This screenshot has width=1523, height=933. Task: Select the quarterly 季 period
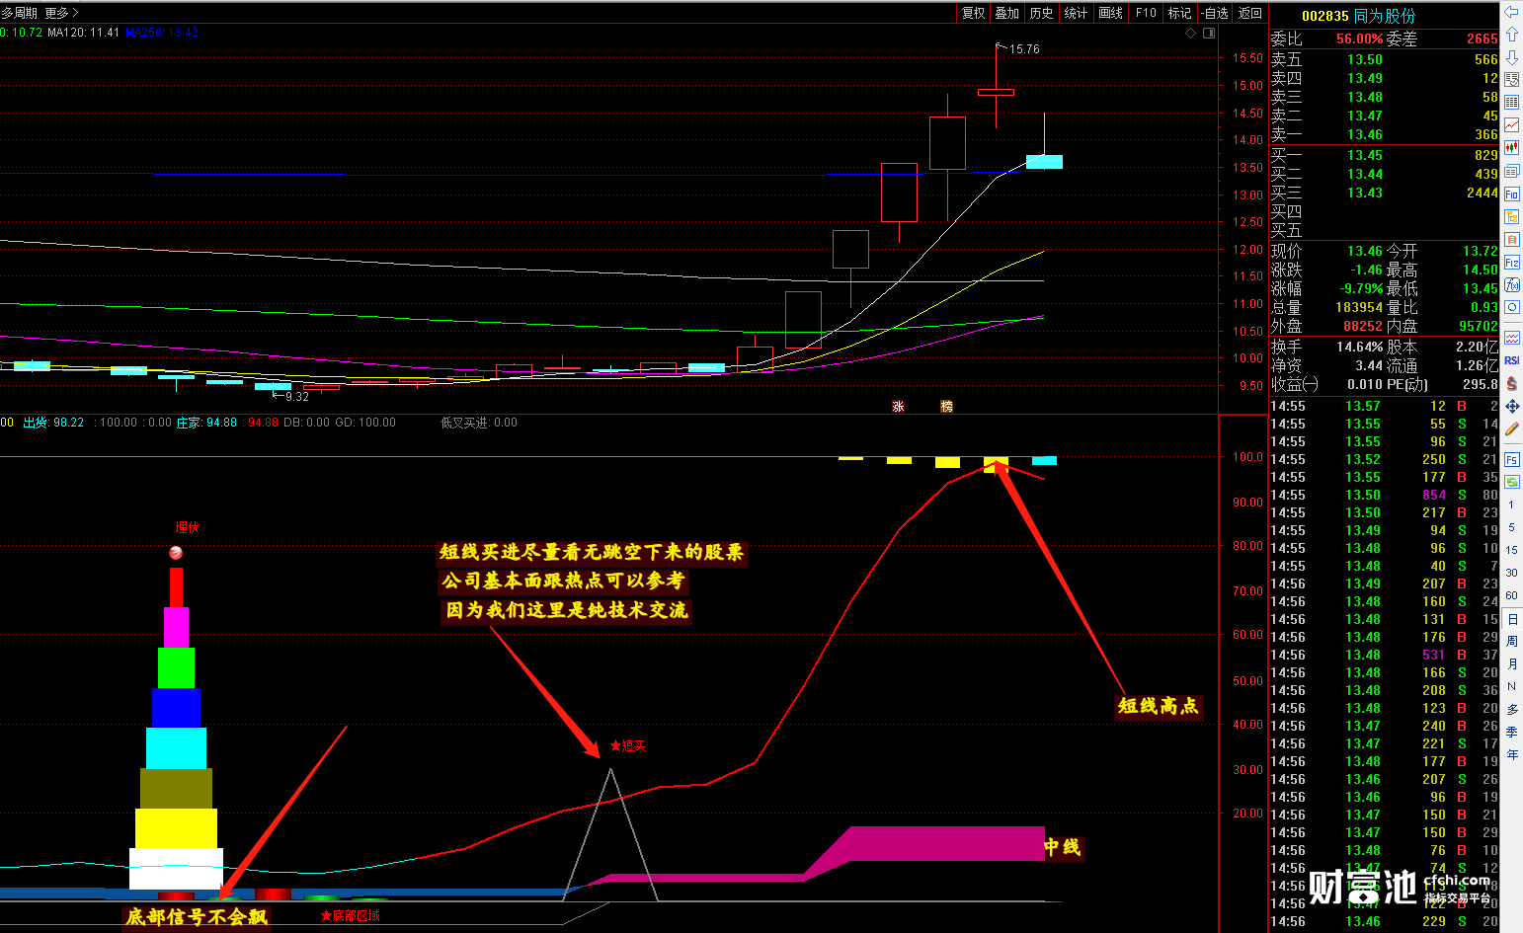coord(1511,732)
